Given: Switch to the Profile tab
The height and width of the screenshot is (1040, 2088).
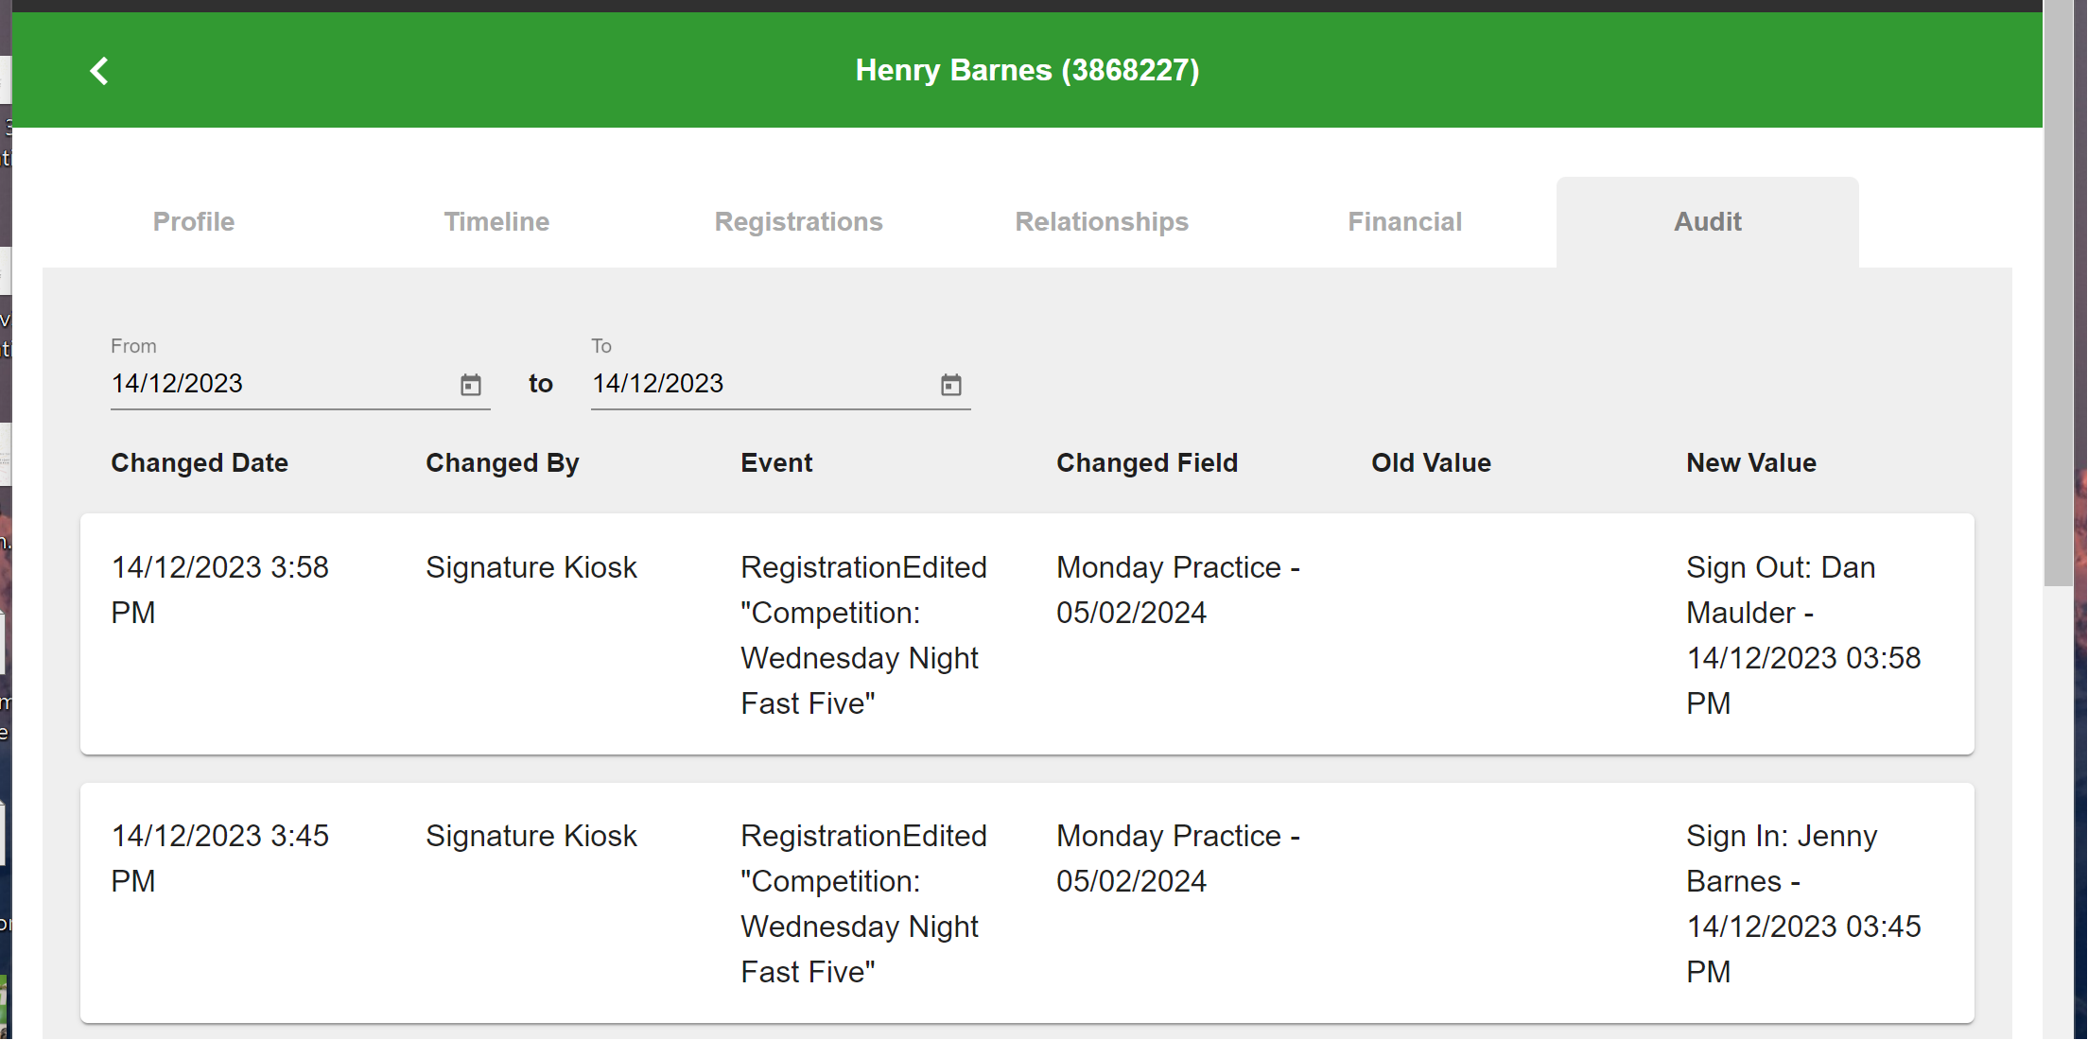Looking at the screenshot, I should click(194, 221).
